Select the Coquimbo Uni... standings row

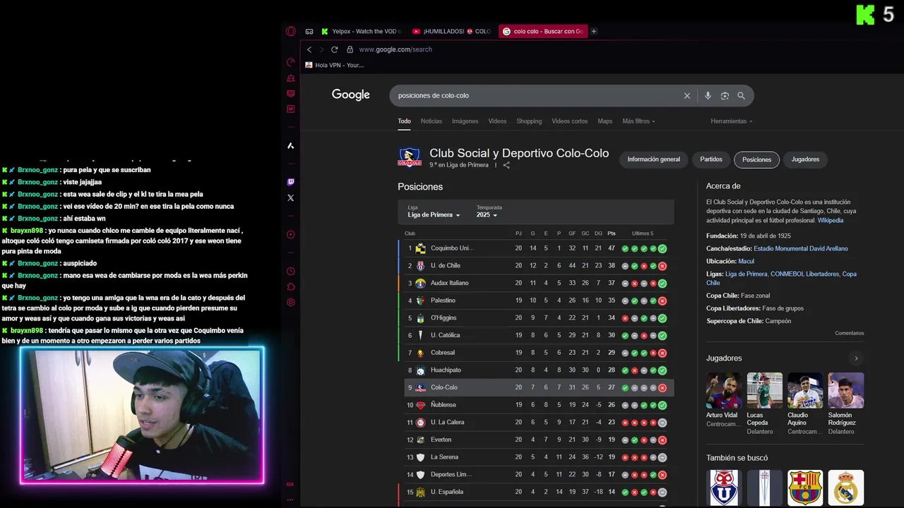click(x=536, y=248)
